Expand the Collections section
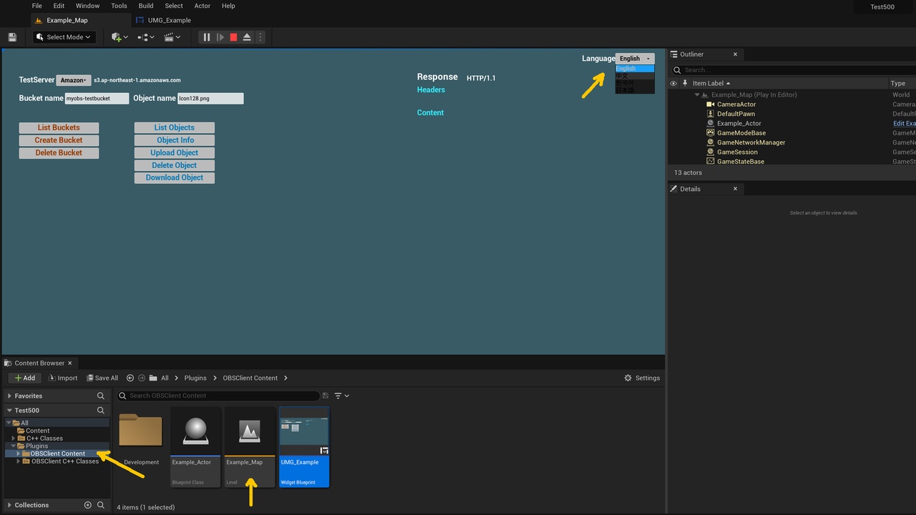This screenshot has height=515, width=916. click(x=9, y=505)
